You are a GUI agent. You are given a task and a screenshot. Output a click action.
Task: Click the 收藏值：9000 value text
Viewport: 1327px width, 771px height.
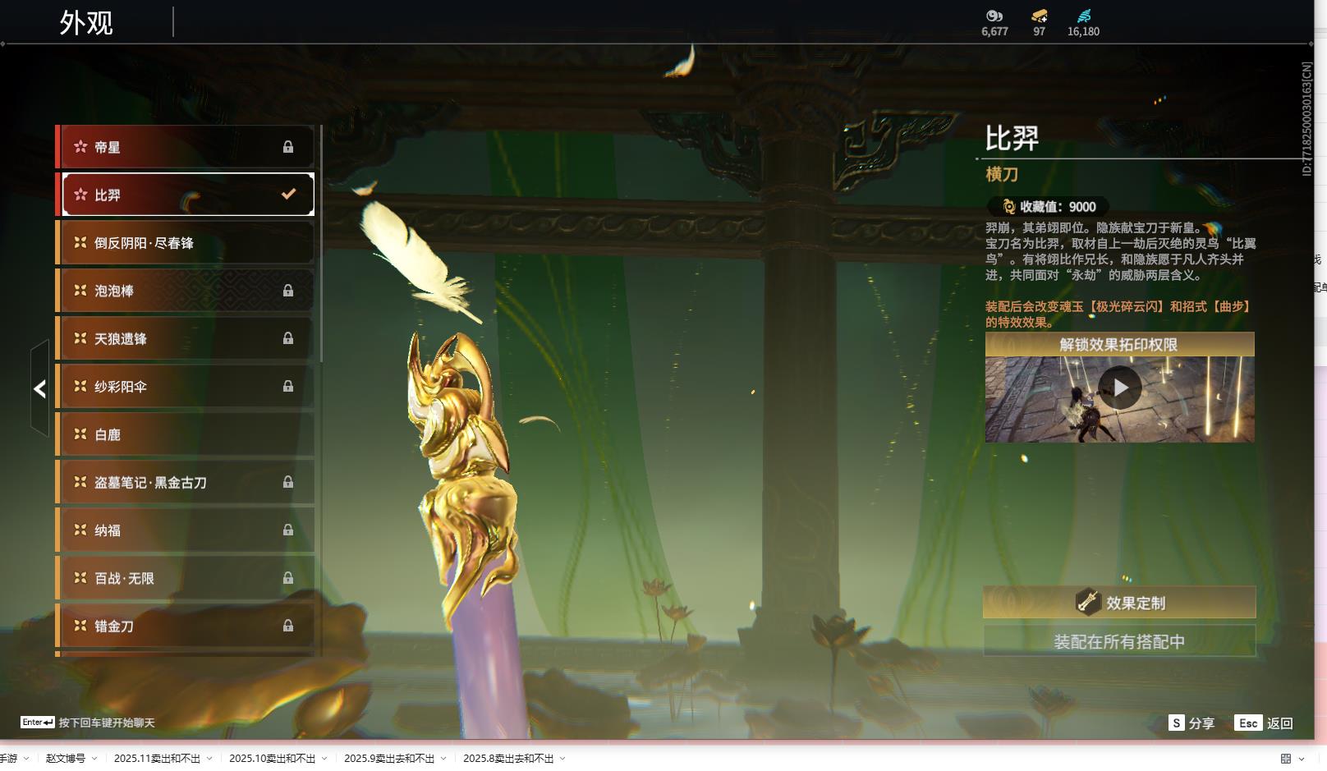(x=1058, y=207)
